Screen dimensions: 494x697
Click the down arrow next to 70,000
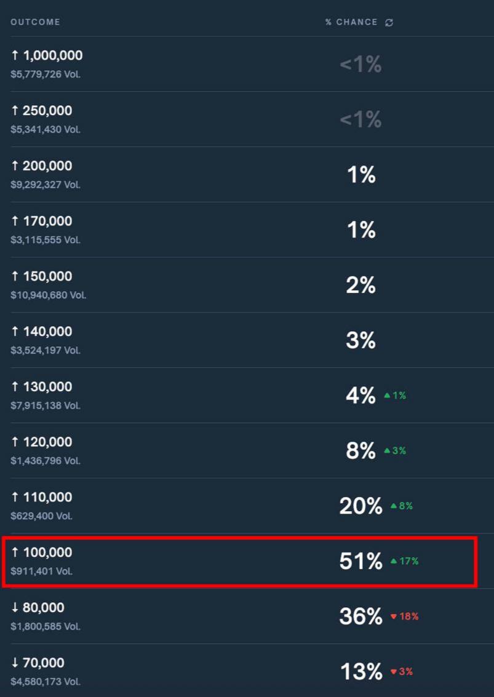click(15, 663)
